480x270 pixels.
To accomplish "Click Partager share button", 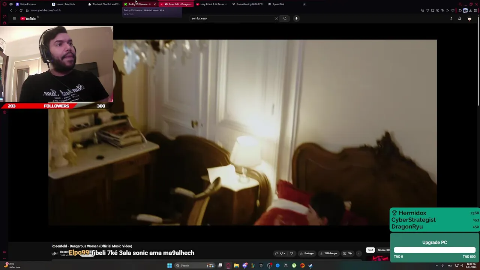I will (x=307, y=253).
